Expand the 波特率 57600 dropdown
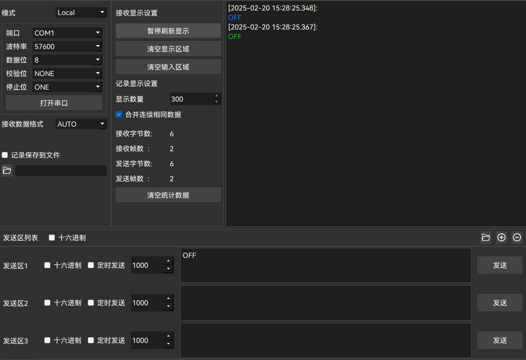Screen dimensions: 526x360 point(67,47)
